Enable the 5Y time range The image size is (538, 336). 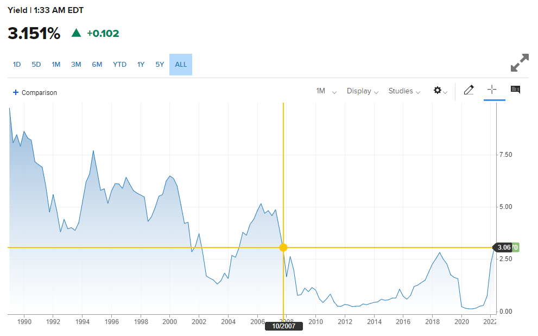coord(159,64)
